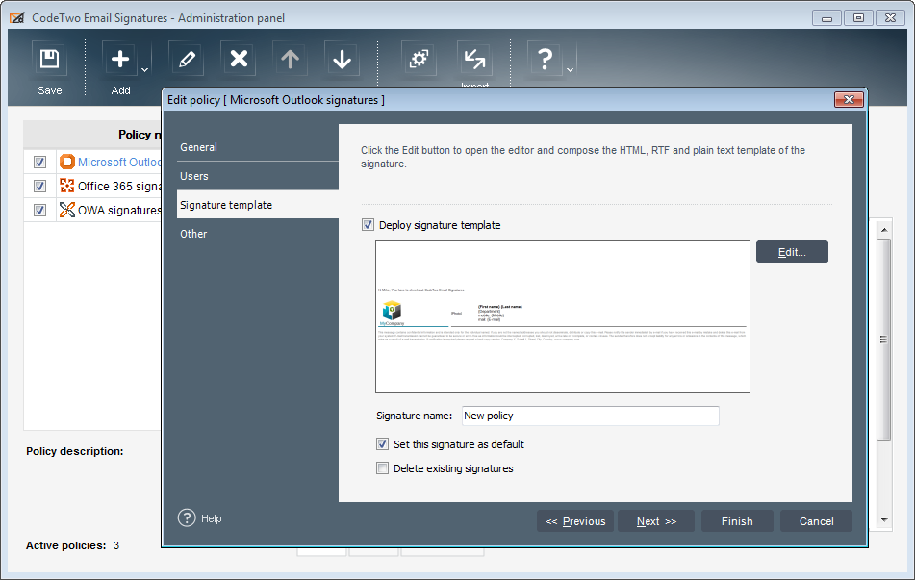
Task: Toggle the Microsoft Outlook policy checkbox
Action: [x=39, y=162]
